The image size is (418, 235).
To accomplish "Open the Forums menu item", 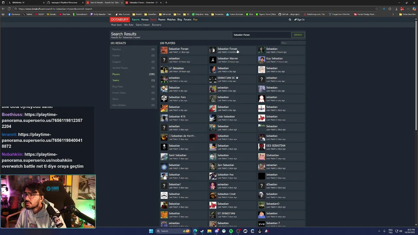I will [187, 20].
